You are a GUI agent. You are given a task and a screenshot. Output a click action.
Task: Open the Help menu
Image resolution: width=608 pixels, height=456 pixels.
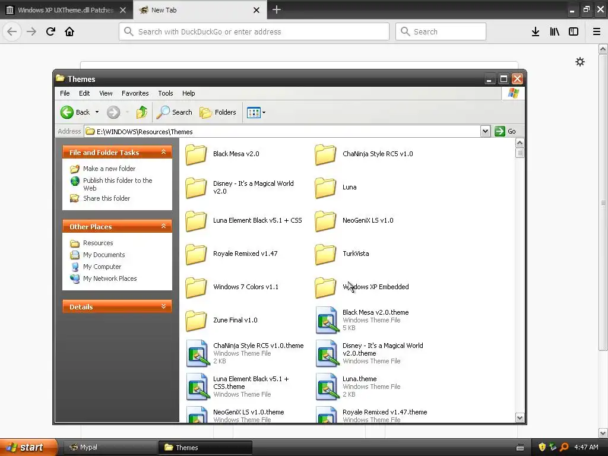pyautogui.click(x=188, y=93)
